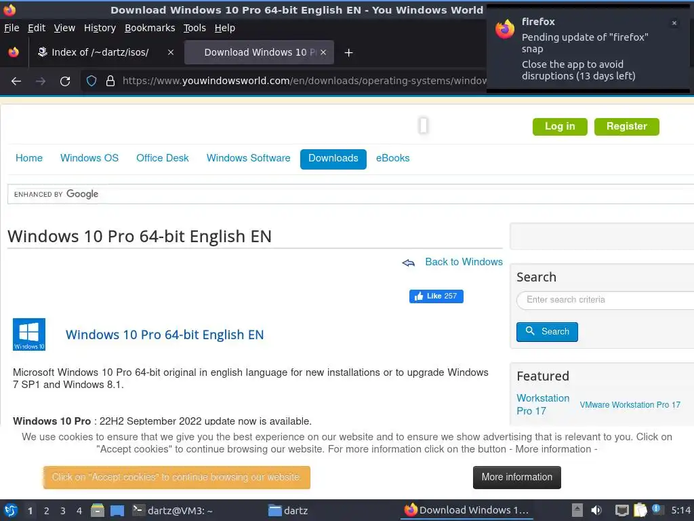Open the View menu
Screen dimensions: 694x521
tap(64, 28)
